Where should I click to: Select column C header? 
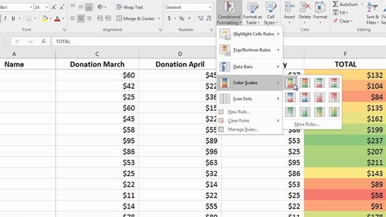click(x=97, y=54)
